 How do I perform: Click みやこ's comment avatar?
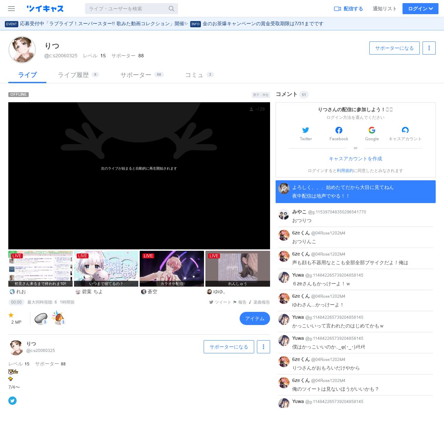[x=284, y=214]
